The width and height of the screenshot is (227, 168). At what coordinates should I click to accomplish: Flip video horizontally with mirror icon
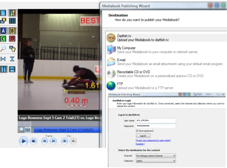[x=3, y=59]
